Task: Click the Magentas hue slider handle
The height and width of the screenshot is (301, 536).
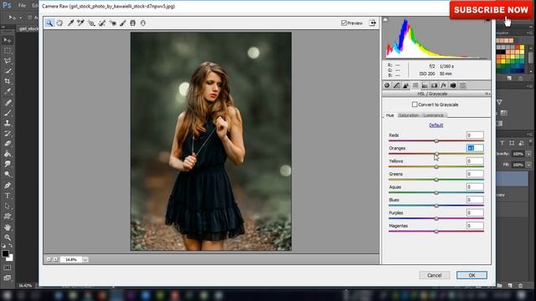Action: [436, 232]
